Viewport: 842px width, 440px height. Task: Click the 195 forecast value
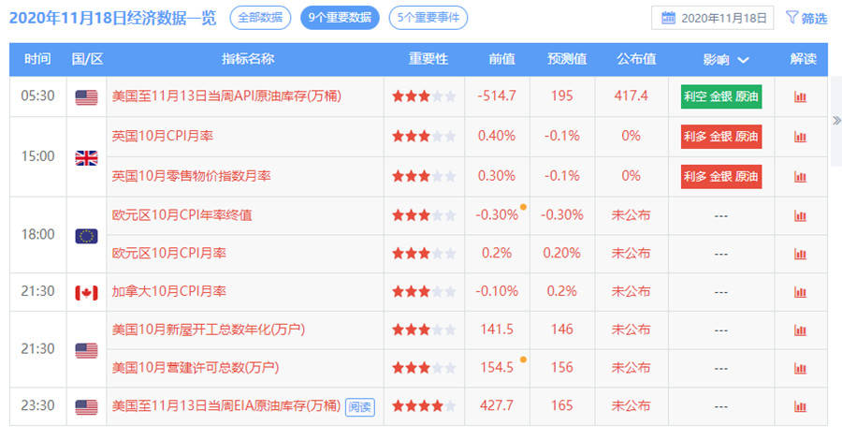point(561,96)
